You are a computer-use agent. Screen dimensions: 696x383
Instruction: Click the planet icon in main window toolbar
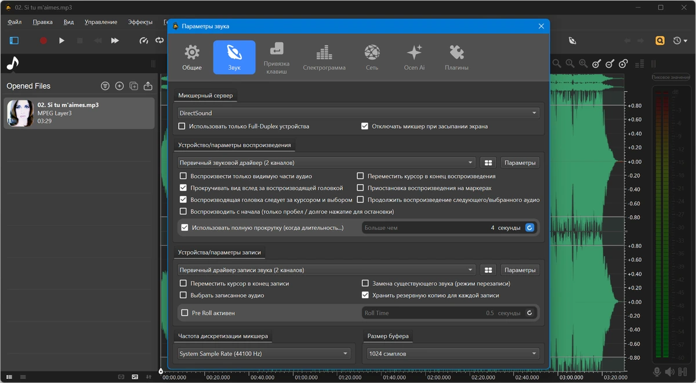point(572,41)
